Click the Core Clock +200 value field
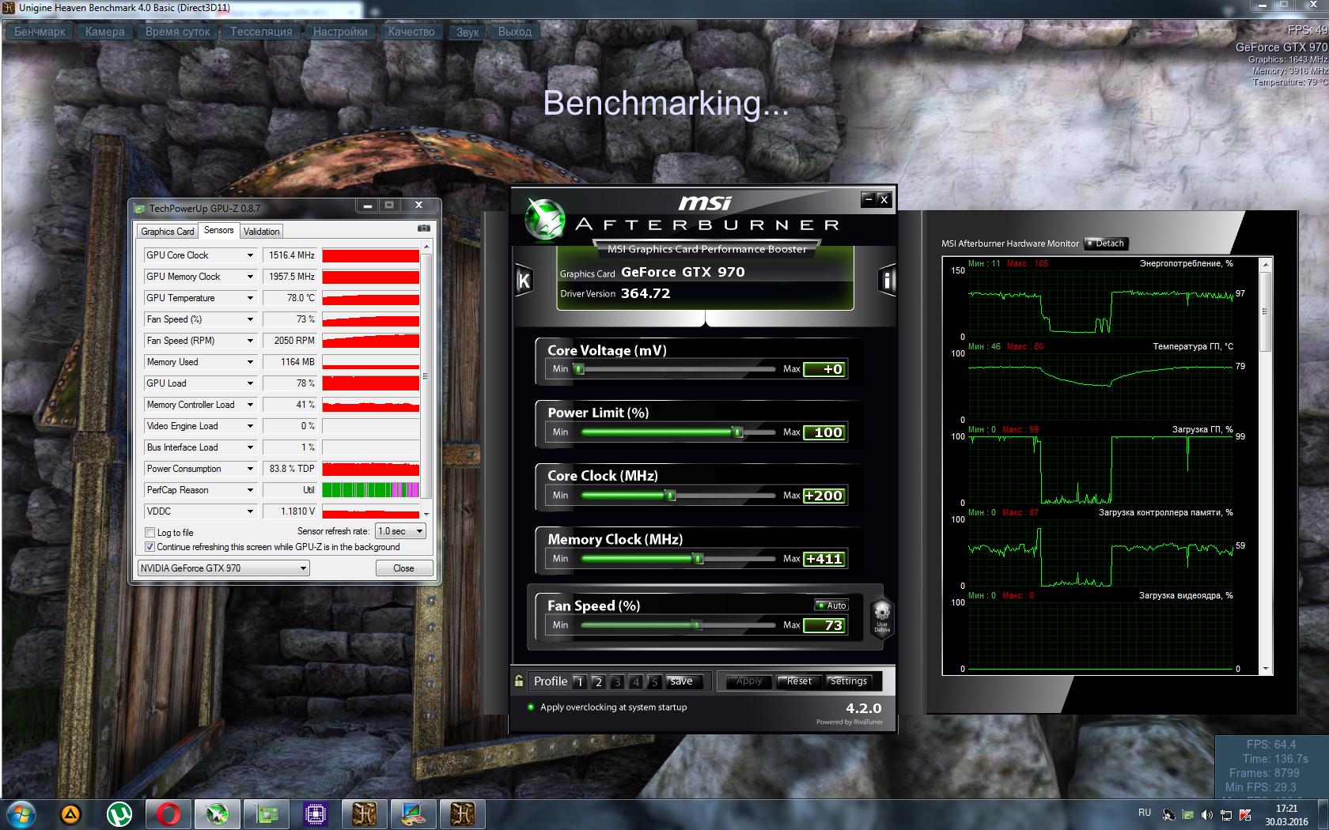The width and height of the screenshot is (1329, 830). pyautogui.click(x=825, y=496)
